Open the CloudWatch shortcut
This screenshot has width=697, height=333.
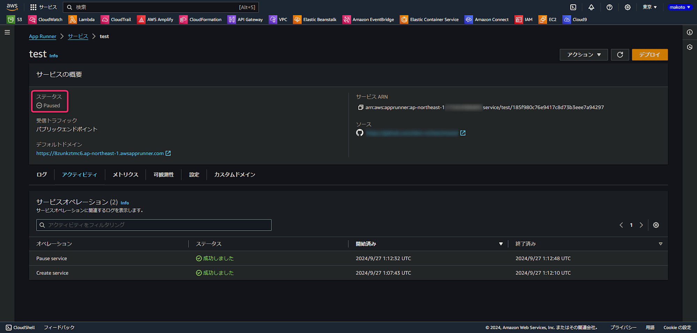tap(46, 19)
